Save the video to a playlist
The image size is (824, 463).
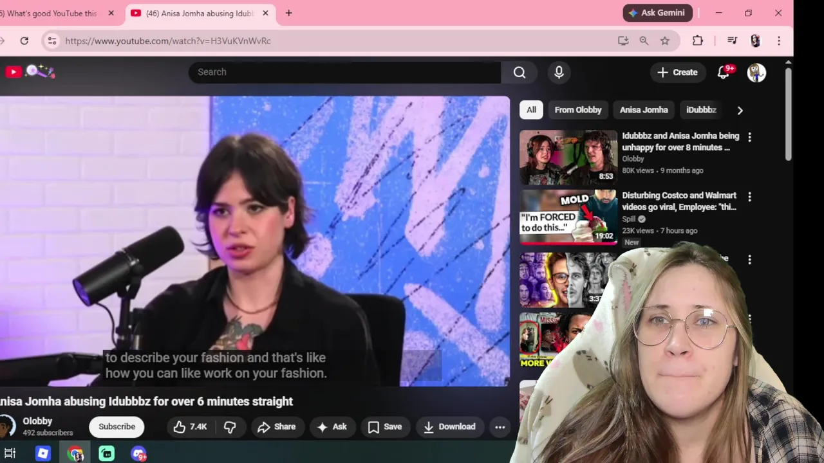[385, 426]
